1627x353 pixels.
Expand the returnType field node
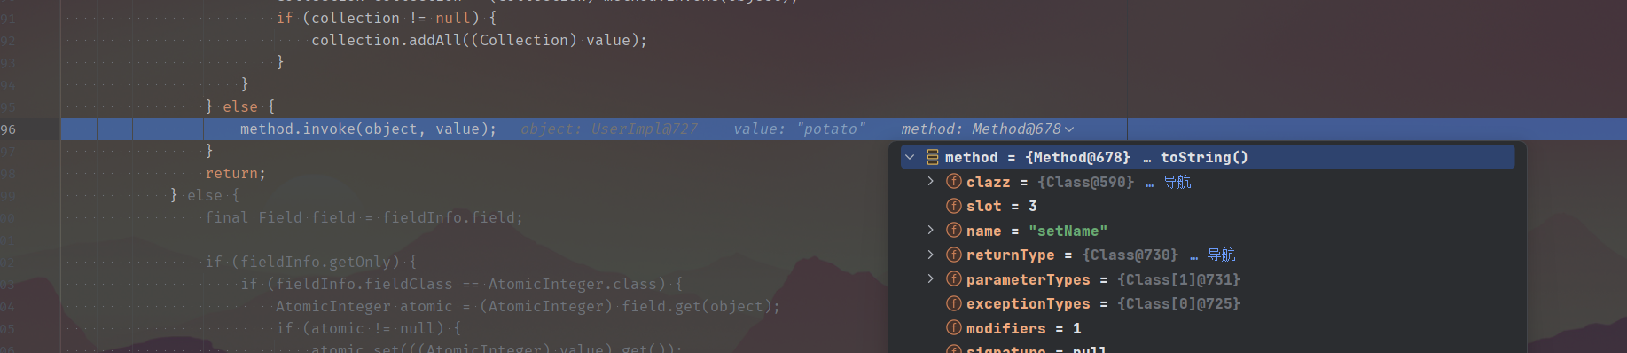(x=930, y=255)
